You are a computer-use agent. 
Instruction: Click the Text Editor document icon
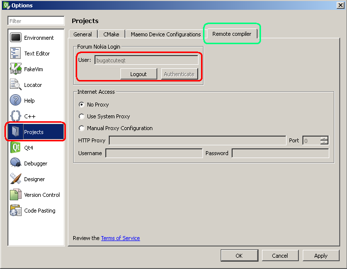16,54
